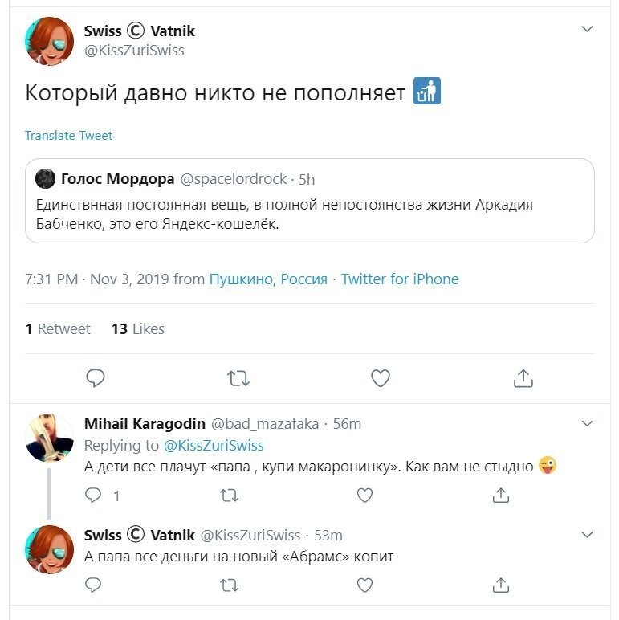This screenshot has width=619, height=620.
Task: Open Mihail Karagodin's profile picture
Action: coord(50,438)
